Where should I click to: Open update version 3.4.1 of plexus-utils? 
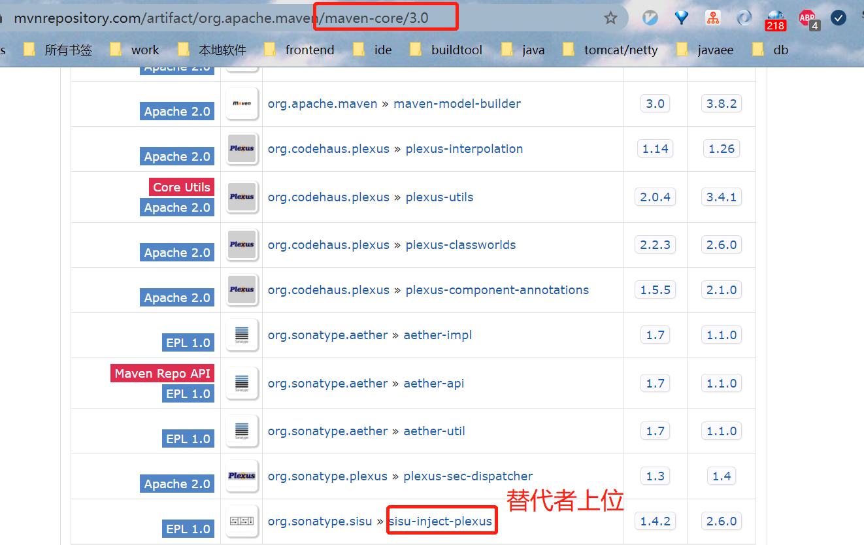coord(722,197)
